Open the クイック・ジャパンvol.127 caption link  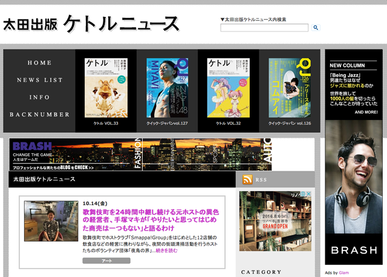pos(167,123)
